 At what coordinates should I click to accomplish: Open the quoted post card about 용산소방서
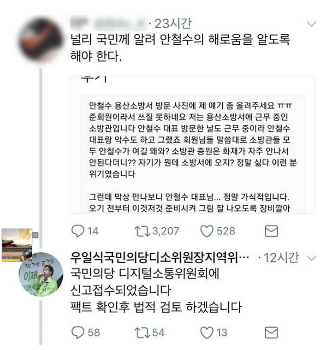193,145
